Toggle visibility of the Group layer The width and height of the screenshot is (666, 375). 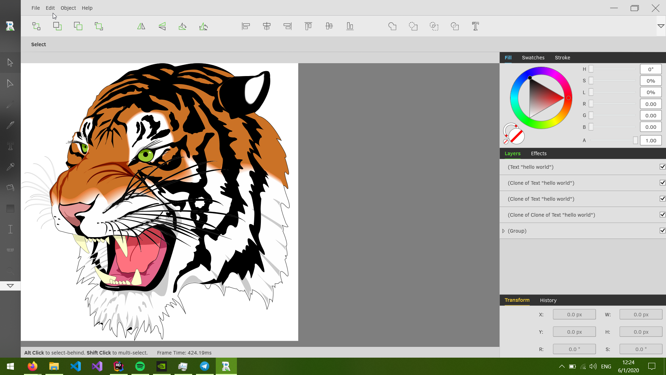(662, 231)
